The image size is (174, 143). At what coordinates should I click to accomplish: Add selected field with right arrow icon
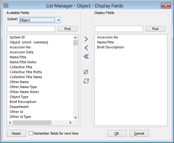click(86, 39)
